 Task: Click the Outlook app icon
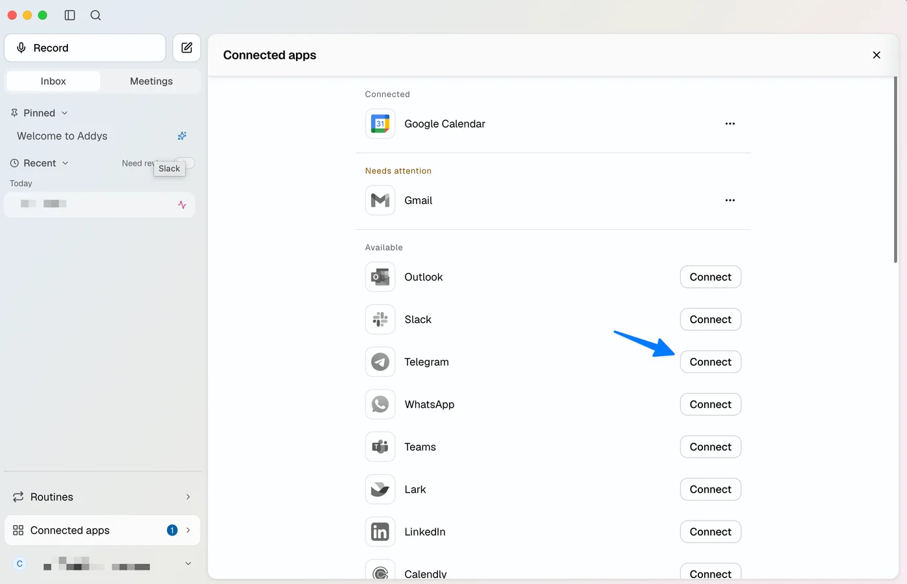(380, 277)
